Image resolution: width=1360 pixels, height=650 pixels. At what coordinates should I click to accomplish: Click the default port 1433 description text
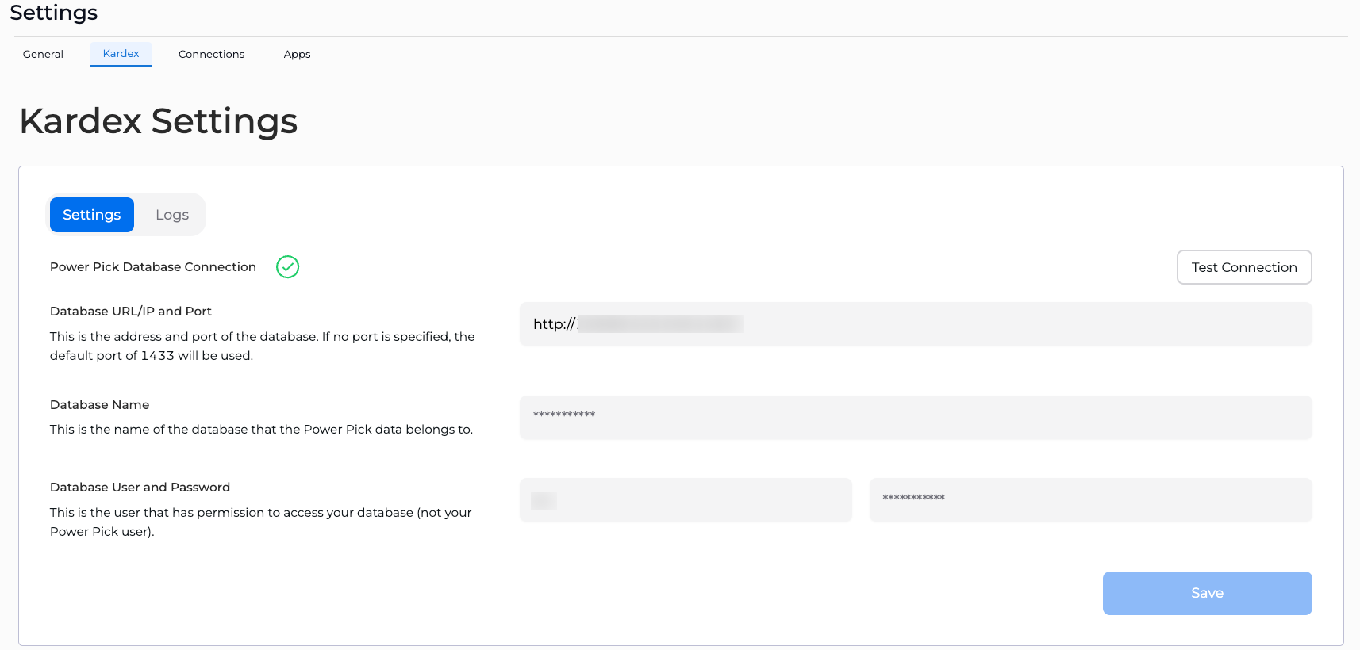(263, 346)
